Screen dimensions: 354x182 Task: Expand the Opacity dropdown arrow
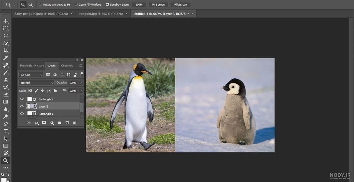pyautogui.click(x=81, y=83)
